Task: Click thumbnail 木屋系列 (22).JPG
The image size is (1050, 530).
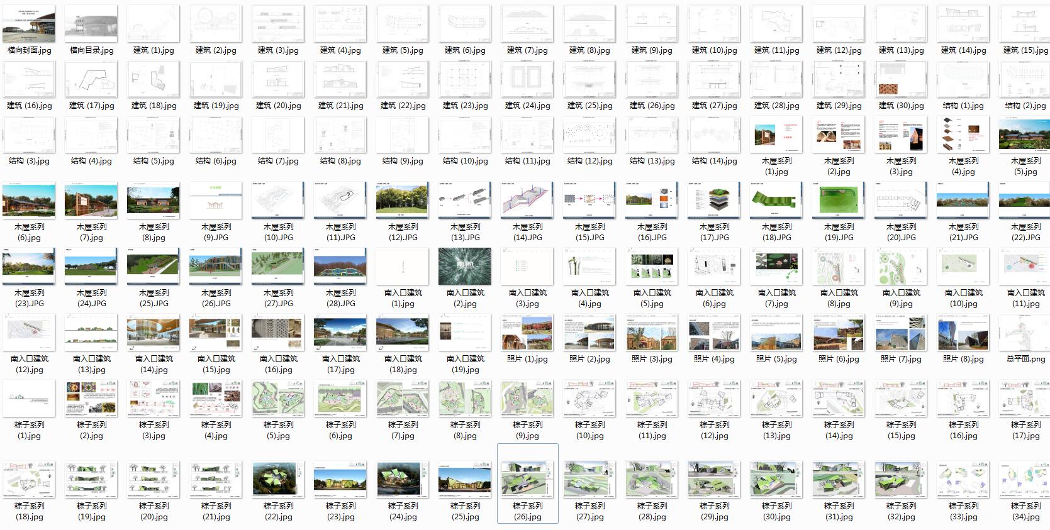Action: pyautogui.click(x=1025, y=201)
